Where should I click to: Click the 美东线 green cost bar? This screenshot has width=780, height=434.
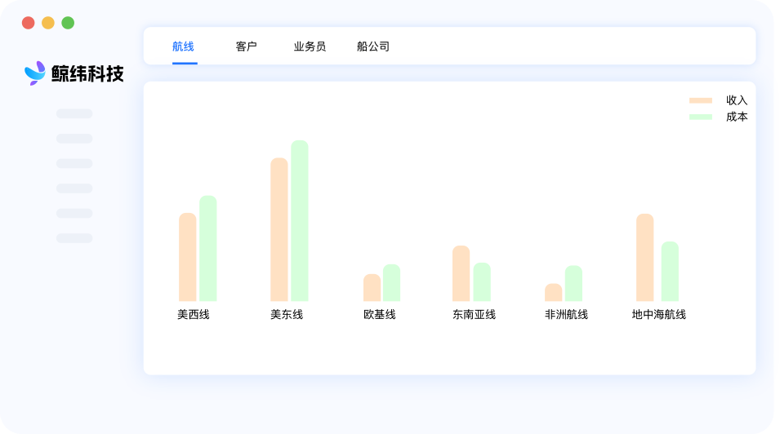click(x=300, y=221)
